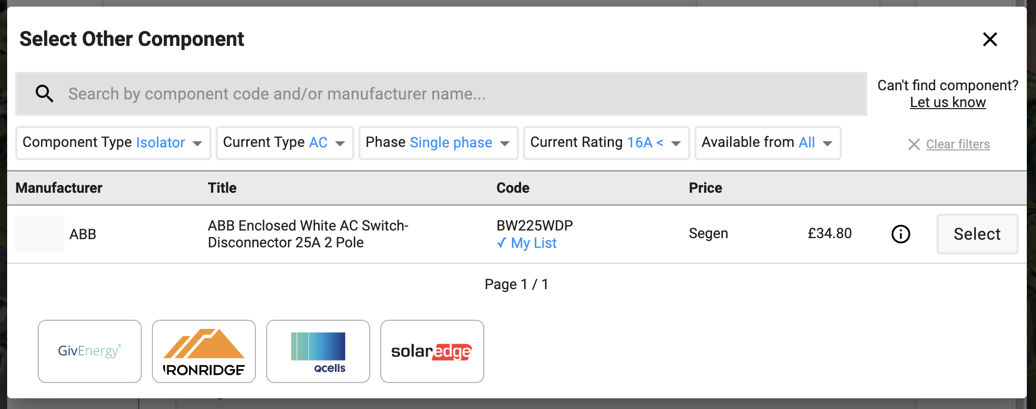1036x409 pixels.
Task: Close the Select Other Component dialog
Action: point(990,39)
